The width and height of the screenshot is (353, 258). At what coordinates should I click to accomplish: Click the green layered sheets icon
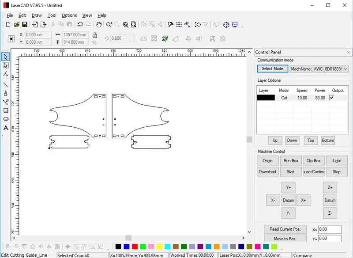point(165,38)
